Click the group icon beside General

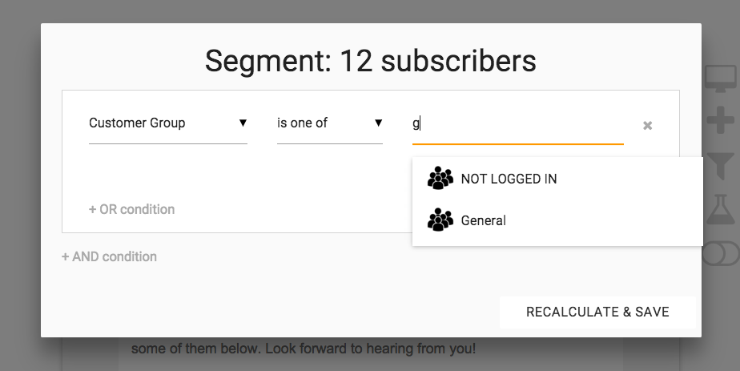click(x=440, y=220)
